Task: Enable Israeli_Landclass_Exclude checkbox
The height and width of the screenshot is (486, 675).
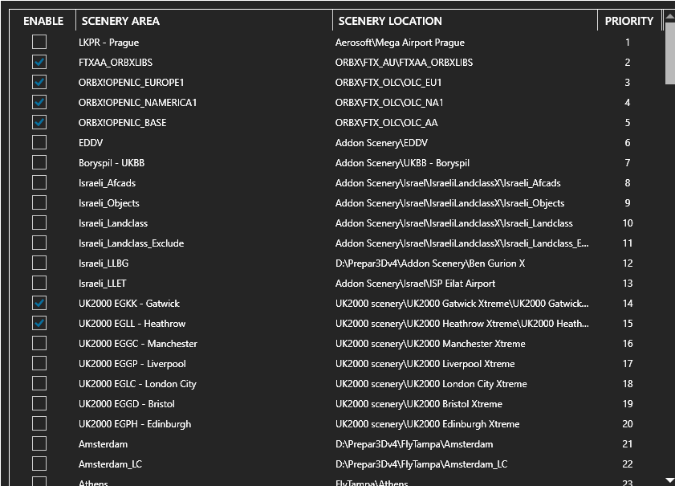Action: click(x=39, y=243)
